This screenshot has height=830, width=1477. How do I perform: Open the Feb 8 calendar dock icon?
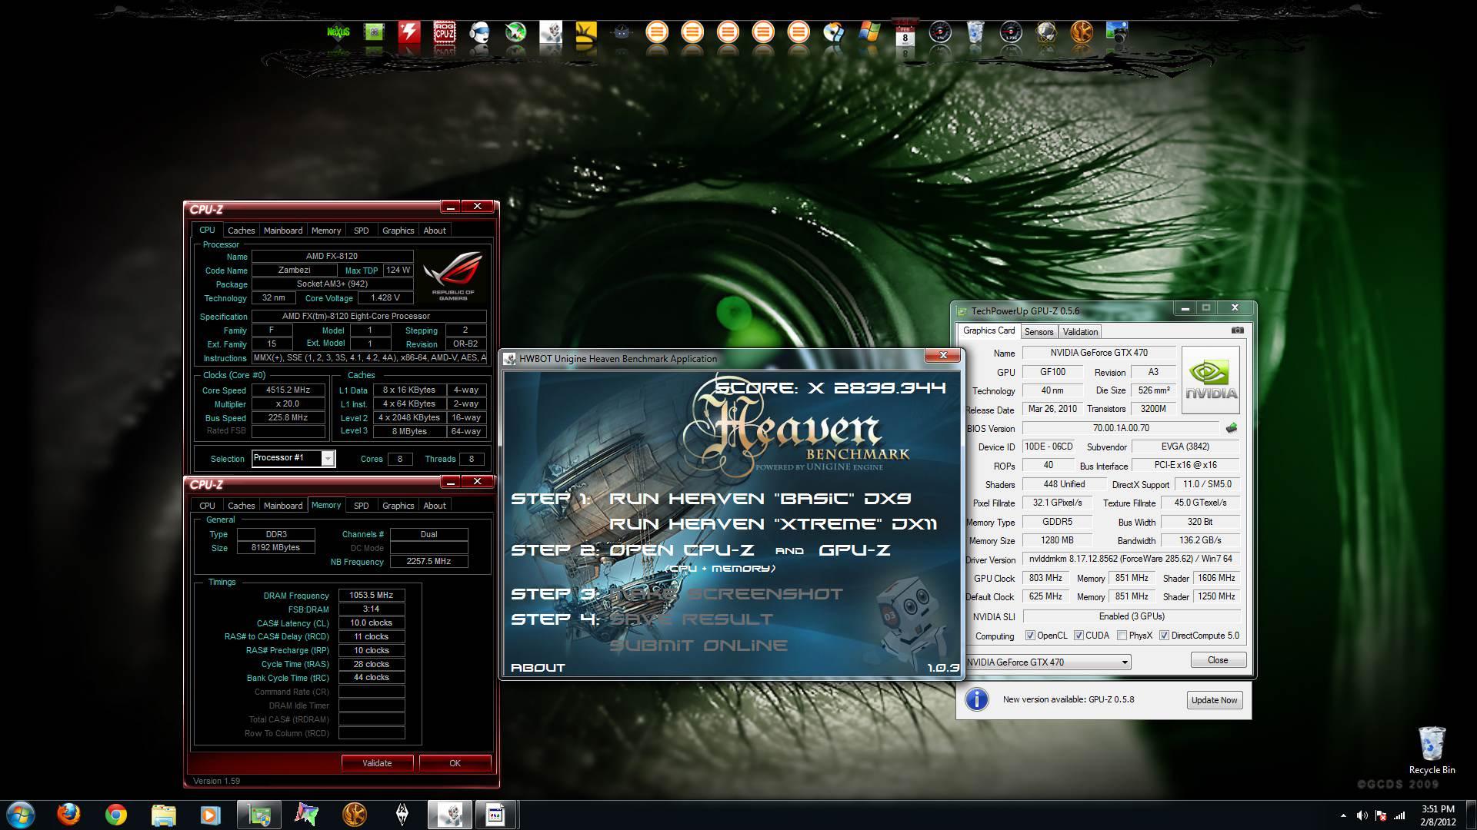[x=905, y=32]
